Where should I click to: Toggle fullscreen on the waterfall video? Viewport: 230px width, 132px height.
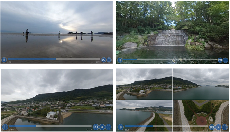226,60
